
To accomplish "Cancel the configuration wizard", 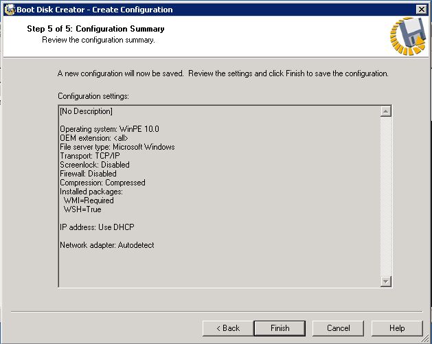I will coord(338,328).
